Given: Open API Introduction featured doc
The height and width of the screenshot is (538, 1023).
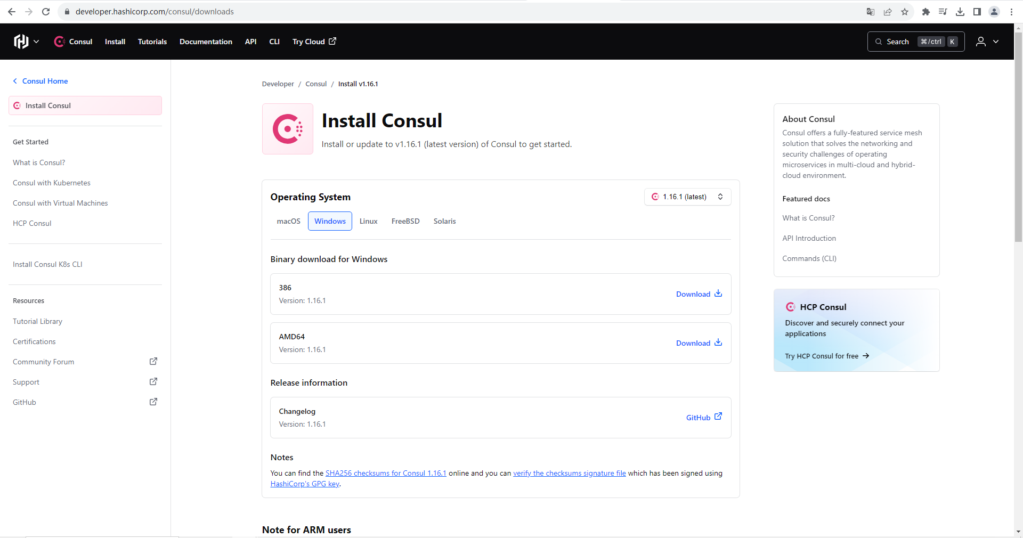Looking at the screenshot, I should point(809,238).
